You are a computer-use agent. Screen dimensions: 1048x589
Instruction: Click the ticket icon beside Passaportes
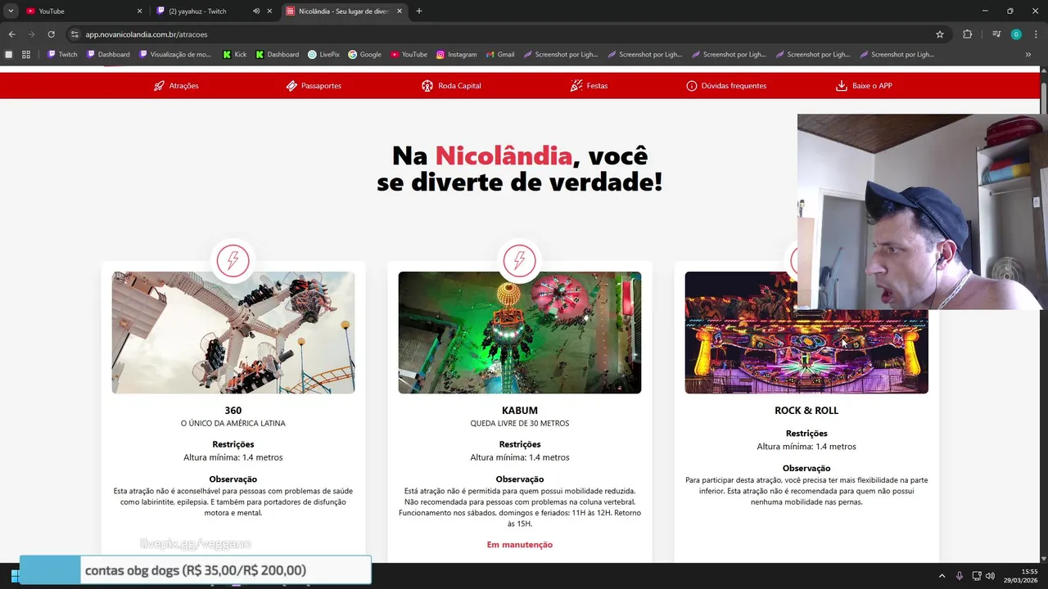tap(291, 86)
